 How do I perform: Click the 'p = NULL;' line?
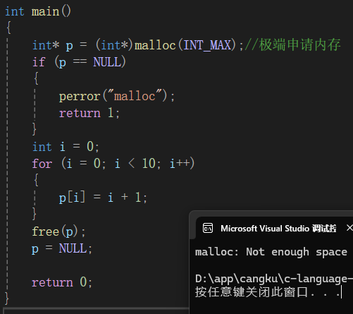point(62,248)
